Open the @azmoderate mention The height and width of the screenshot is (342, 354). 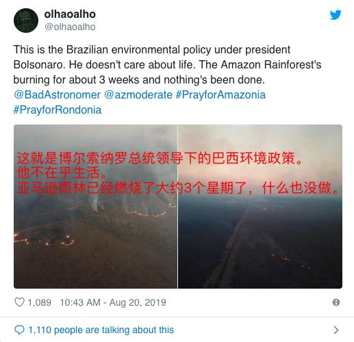(138, 95)
